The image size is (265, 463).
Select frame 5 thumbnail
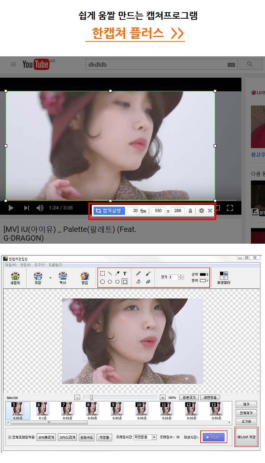[x=18, y=411]
